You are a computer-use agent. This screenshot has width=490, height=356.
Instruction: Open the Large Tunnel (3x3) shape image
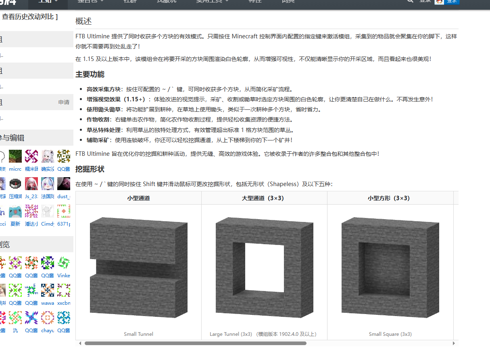pos(264,267)
